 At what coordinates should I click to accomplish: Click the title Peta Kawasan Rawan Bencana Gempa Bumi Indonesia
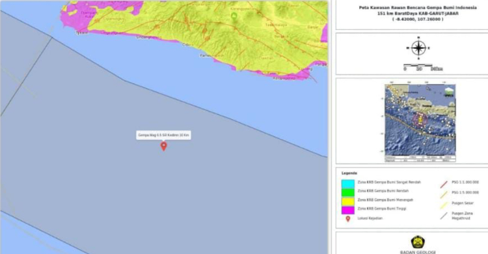[418, 7]
